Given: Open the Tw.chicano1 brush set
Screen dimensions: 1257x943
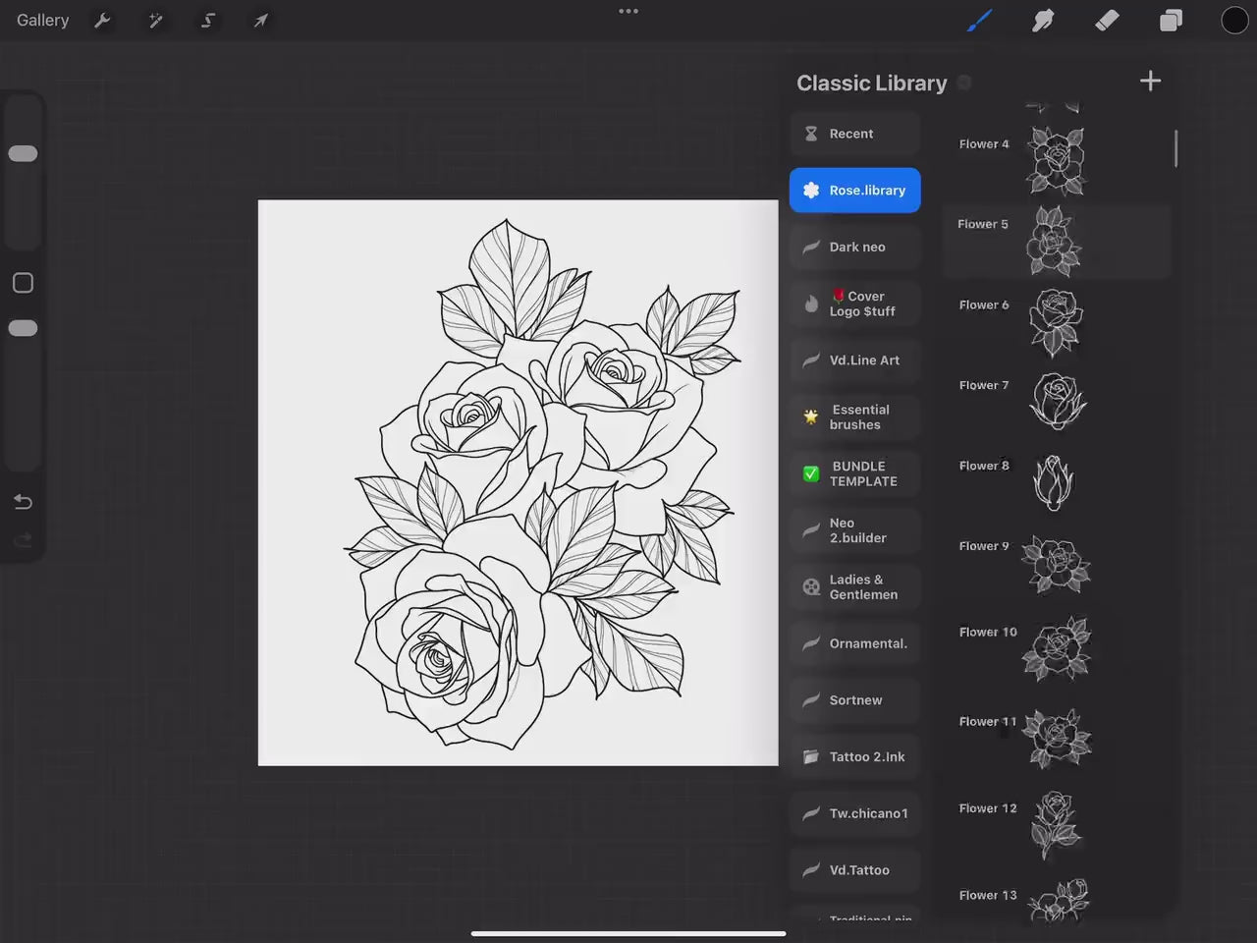Looking at the screenshot, I should (855, 813).
